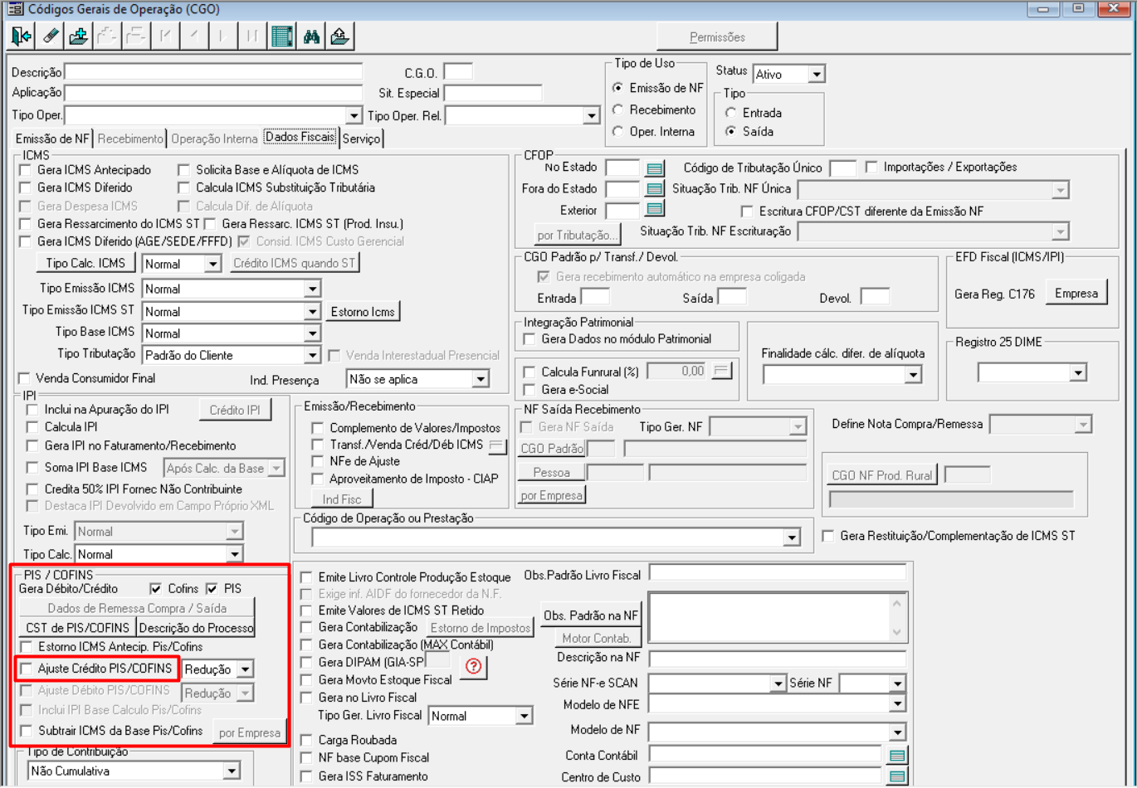Click the Tipo Calc. ICMS button
The height and width of the screenshot is (788, 1137).
(85, 264)
